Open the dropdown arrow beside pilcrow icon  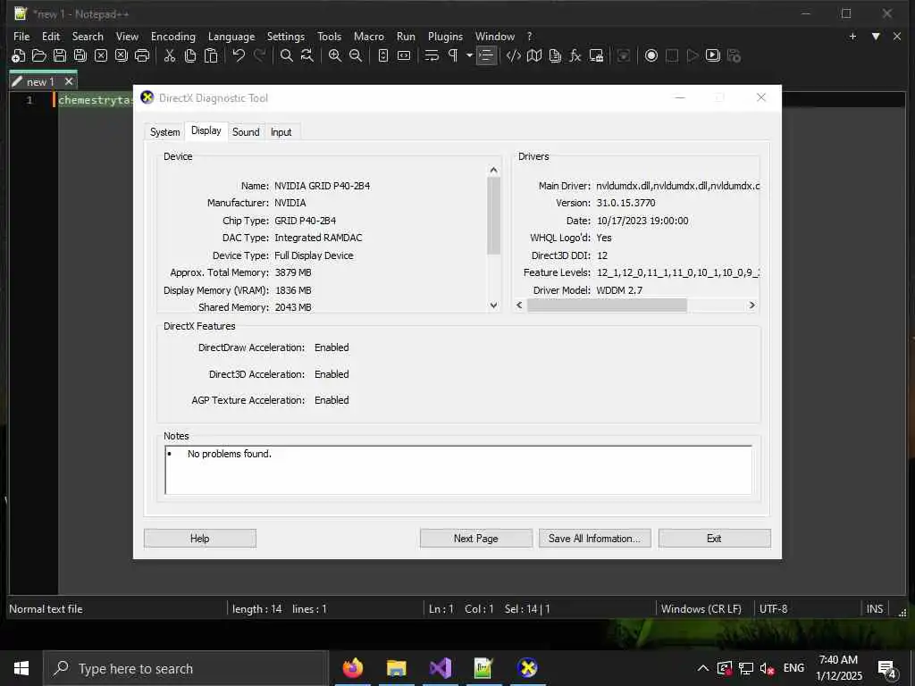469,56
